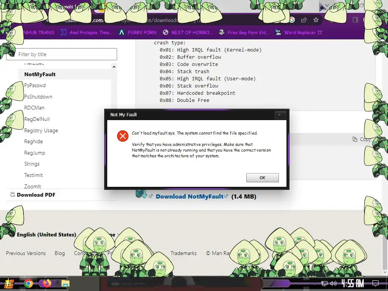This screenshot has height=291, width=388.
Task: Click the sidebar scroll-up arrow
Action: click(x=114, y=67)
